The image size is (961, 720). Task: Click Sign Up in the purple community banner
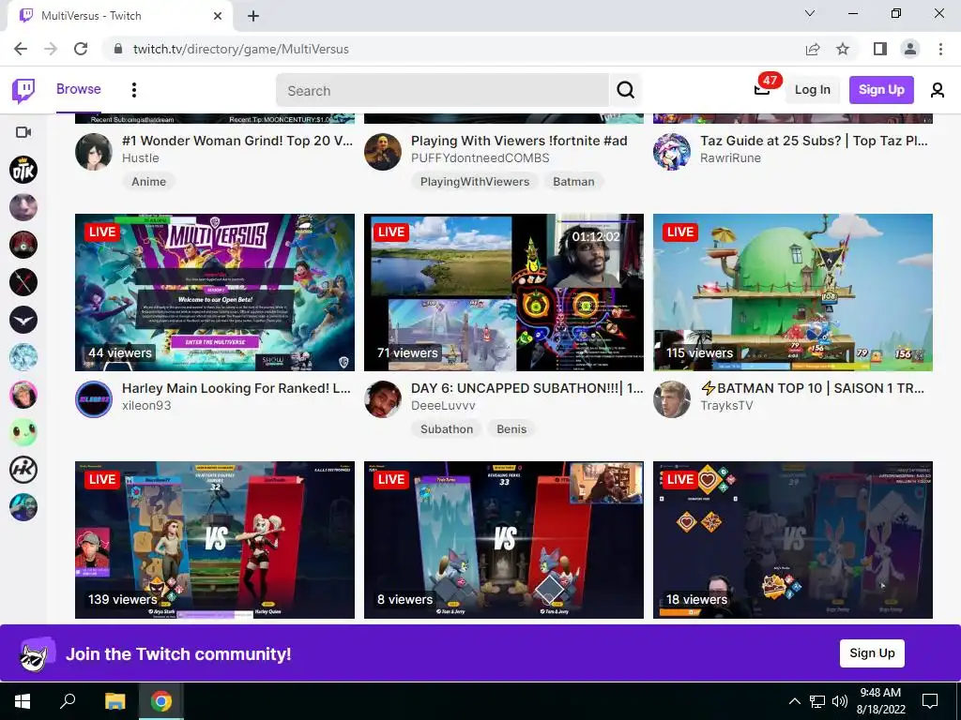point(872,653)
